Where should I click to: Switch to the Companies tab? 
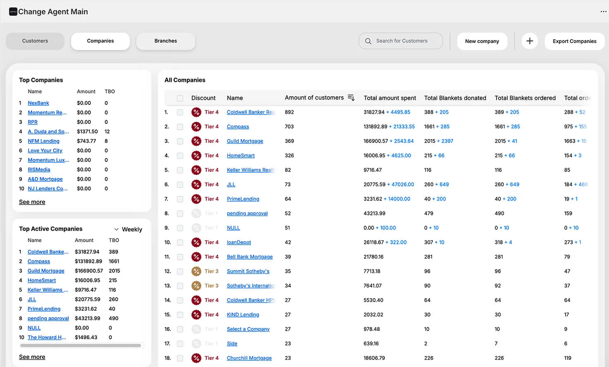click(100, 41)
